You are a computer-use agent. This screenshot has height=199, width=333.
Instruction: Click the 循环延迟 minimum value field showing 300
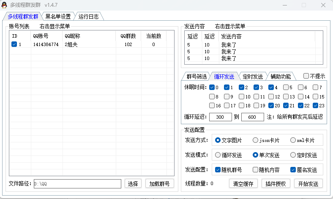point(220,117)
